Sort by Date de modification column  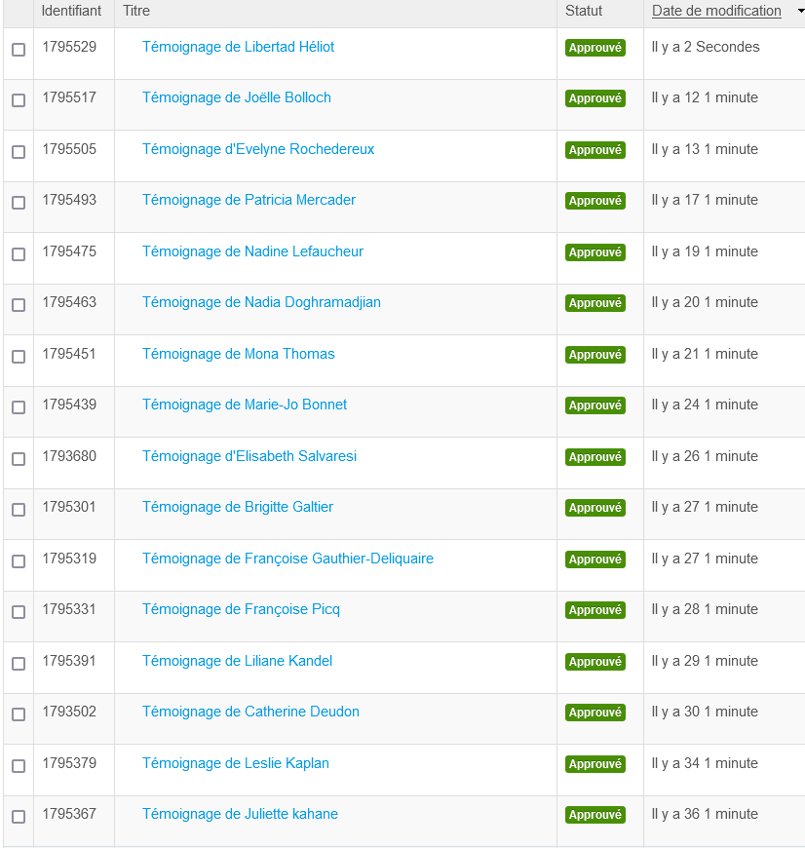[x=716, y=11]
